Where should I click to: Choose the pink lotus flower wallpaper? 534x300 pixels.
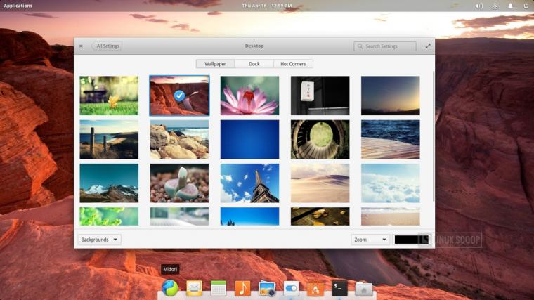(x=249, y=96)
